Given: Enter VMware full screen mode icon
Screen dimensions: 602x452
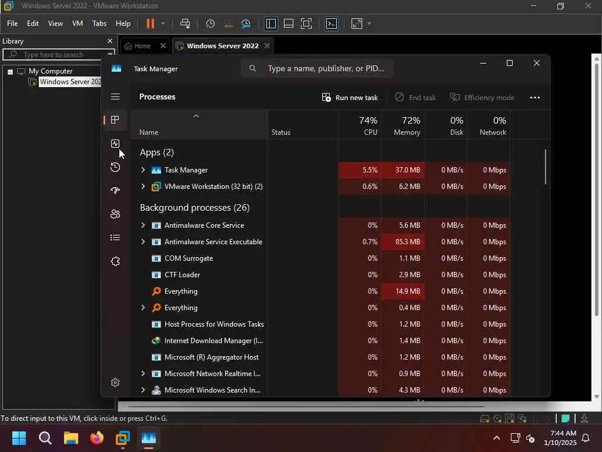Looking at the screenshot, I should pyautogui.click(x=306, y=24).
